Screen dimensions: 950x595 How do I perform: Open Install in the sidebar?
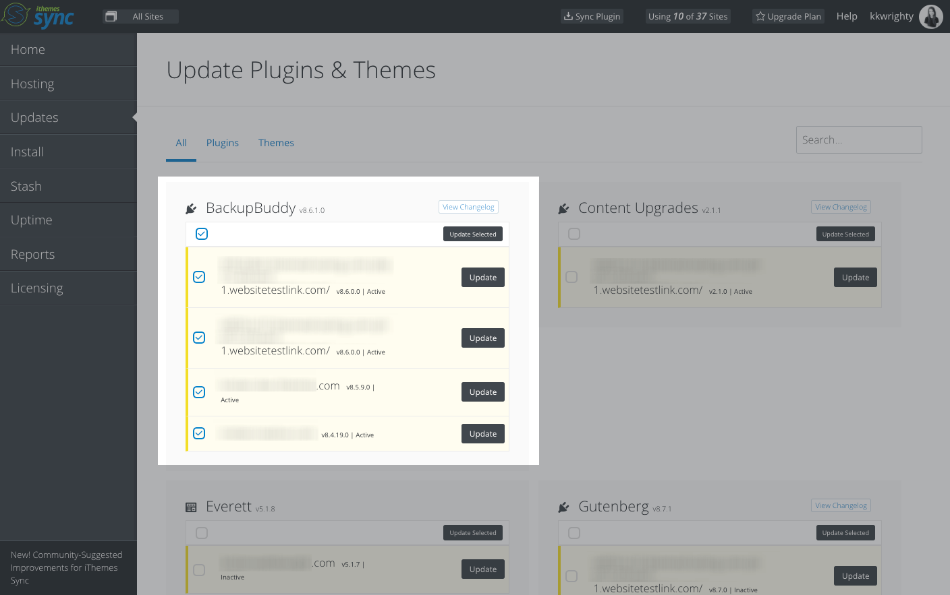point(68,152)
